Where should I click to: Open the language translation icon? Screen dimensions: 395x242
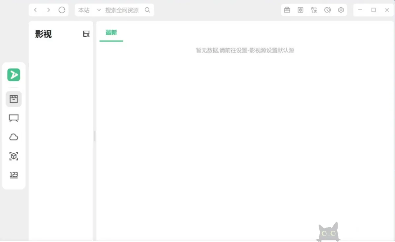[314, 10]
